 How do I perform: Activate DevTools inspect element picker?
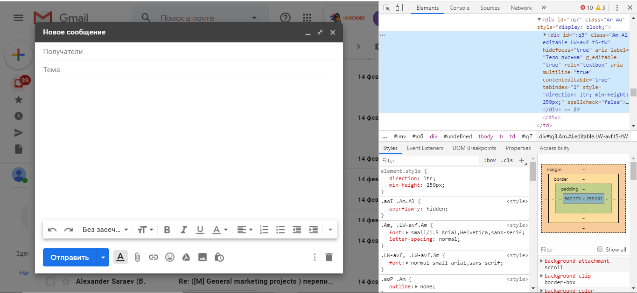click(387, 7)
